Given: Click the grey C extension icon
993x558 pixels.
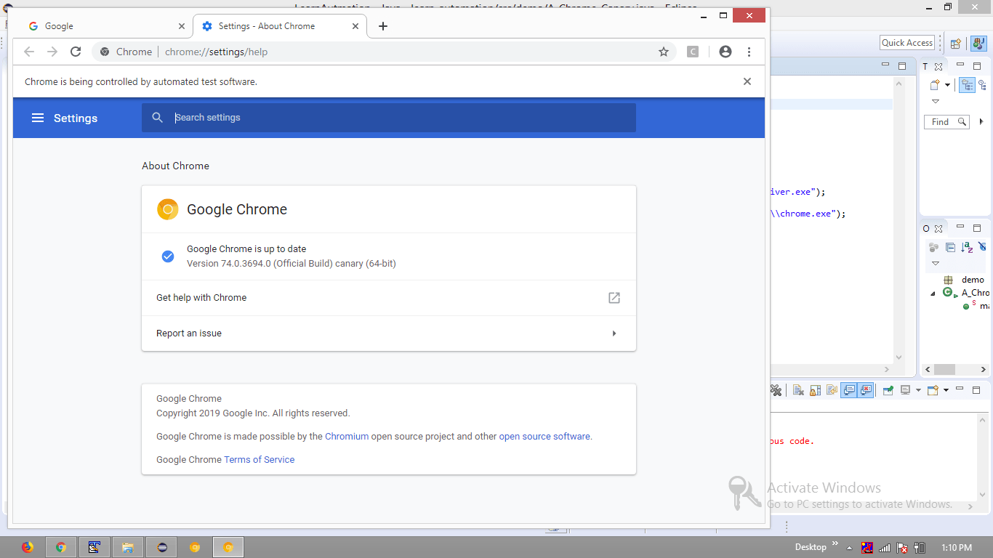Looking at the screenshot, I should pos(693,52).
